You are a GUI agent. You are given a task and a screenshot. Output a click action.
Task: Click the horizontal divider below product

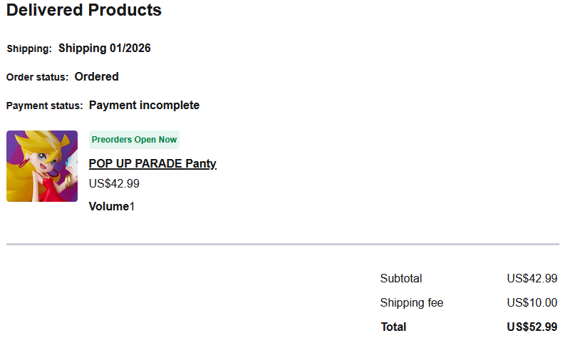tap(282, 245)
